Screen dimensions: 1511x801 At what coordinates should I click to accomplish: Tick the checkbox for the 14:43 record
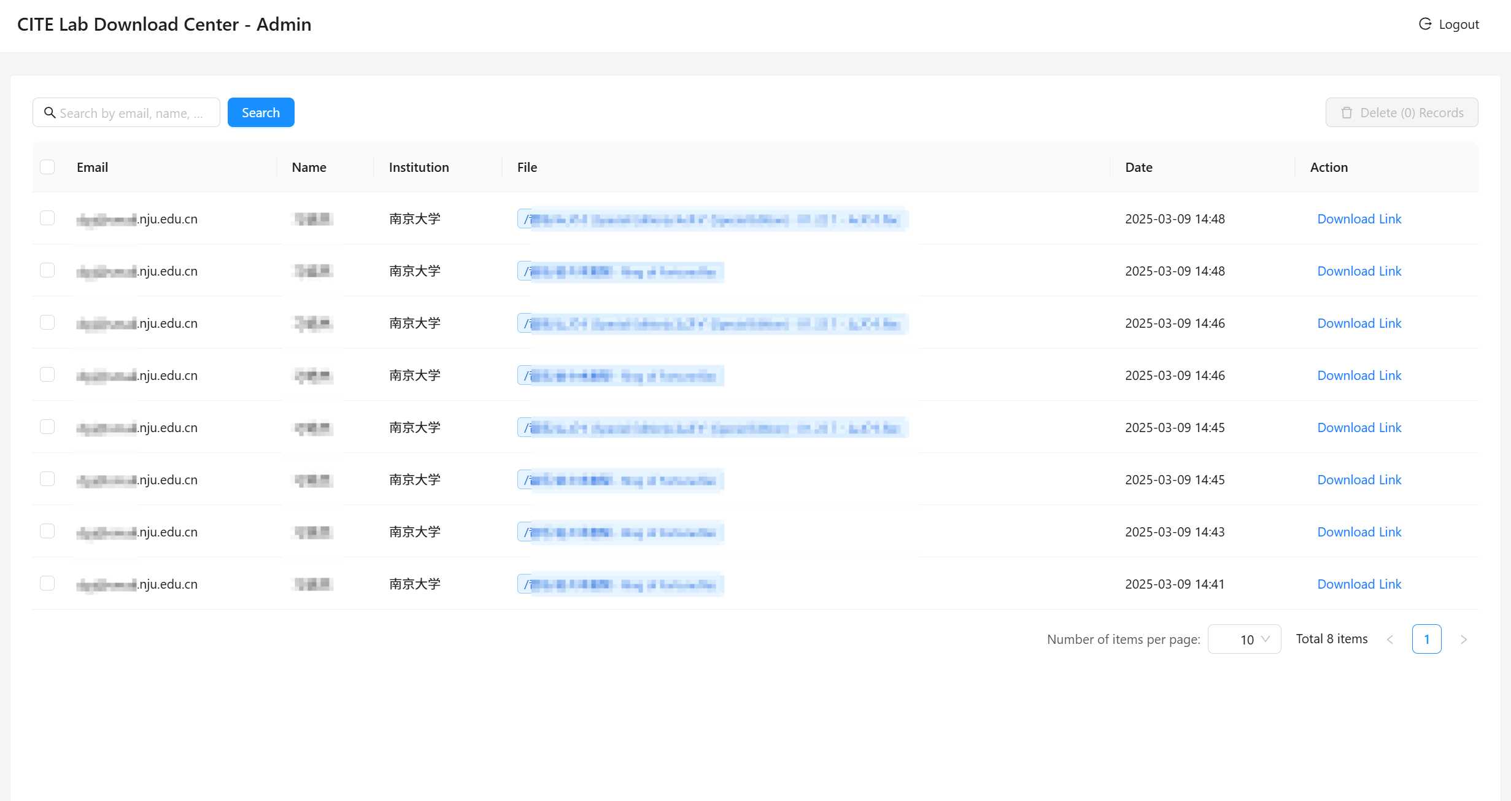47,532
